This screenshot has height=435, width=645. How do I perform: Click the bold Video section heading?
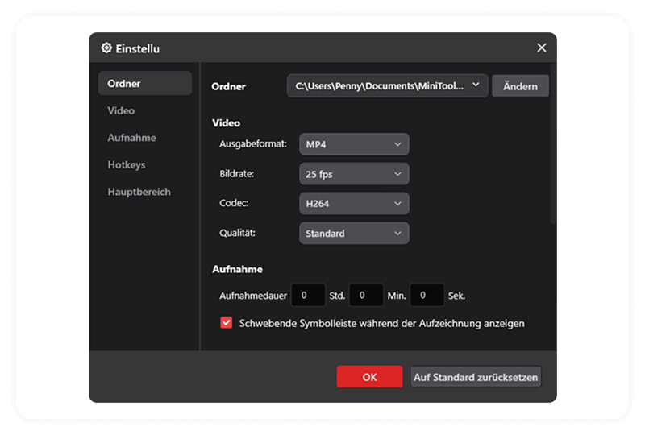point(226,123)
